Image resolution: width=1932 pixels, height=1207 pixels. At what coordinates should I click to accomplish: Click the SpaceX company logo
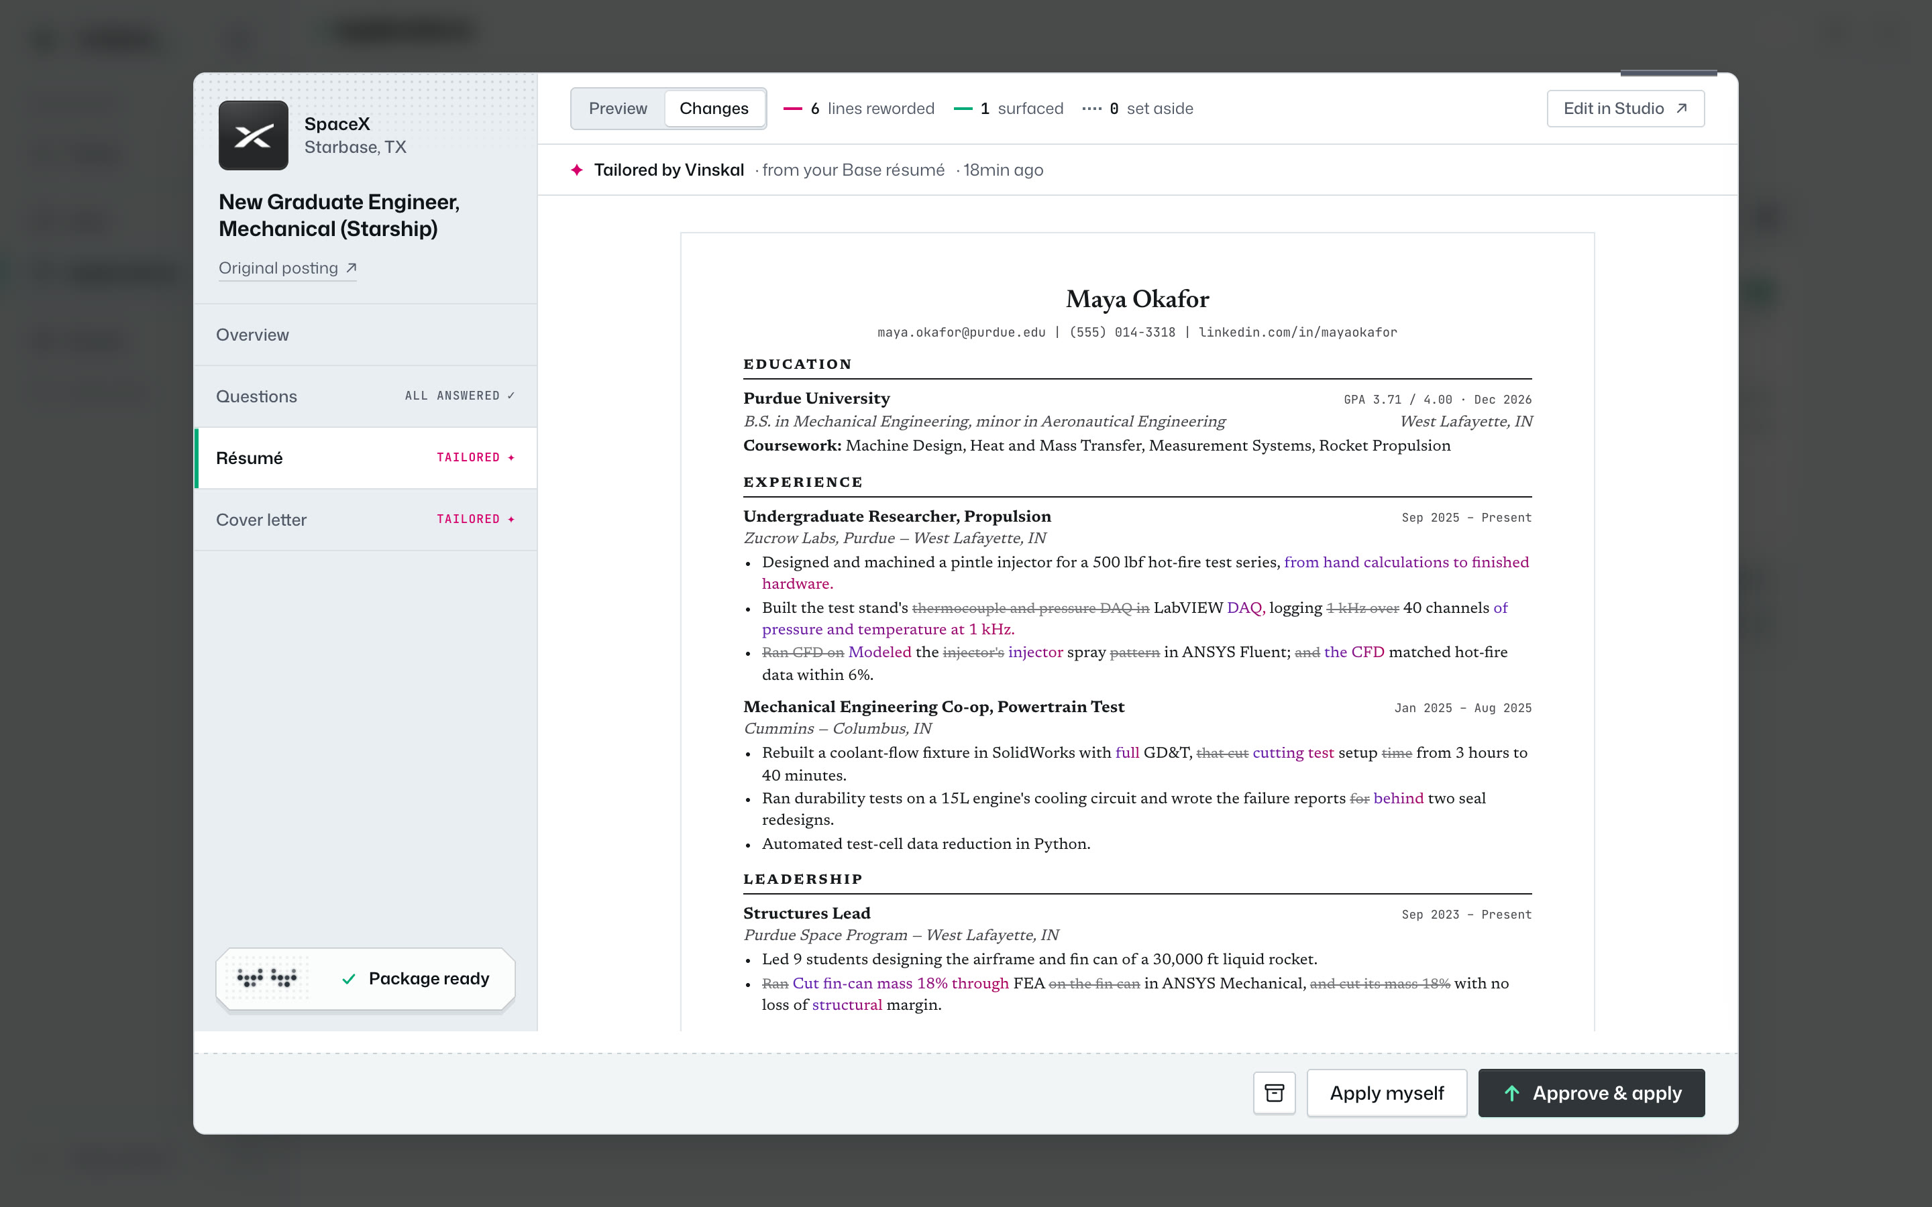pos(253,135)
